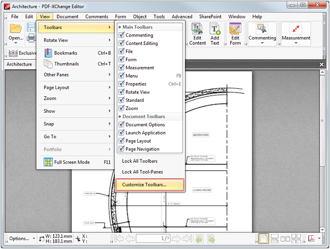
Task: Open the Help menu
Action: [x=257, y=17]
